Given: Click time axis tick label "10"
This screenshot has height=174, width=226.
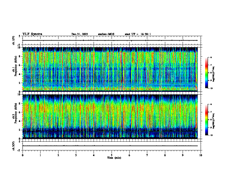Looking at the screenshot, I should click(x=201, y=155).
